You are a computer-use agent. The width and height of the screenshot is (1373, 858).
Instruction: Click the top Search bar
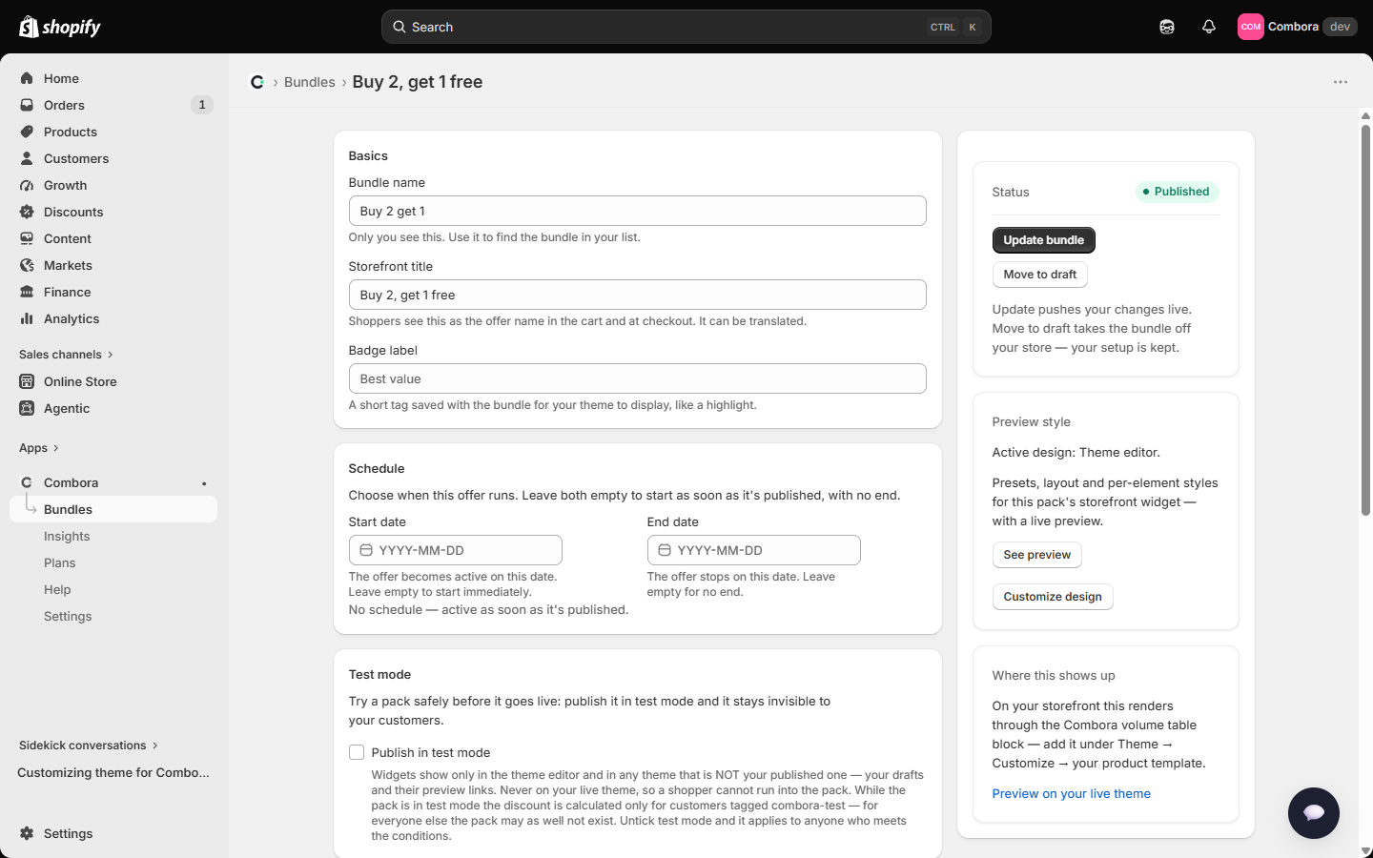(686, 27)
